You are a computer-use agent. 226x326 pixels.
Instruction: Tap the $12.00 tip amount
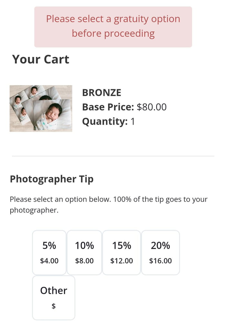(x=121, y=261)
